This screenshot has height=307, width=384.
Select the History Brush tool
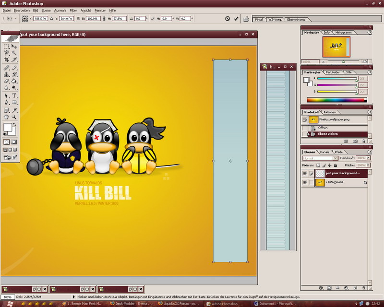pyautogui.click(x=14, y=74)
